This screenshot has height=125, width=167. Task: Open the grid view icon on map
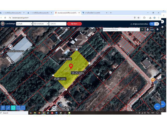(x=152, y=29)
